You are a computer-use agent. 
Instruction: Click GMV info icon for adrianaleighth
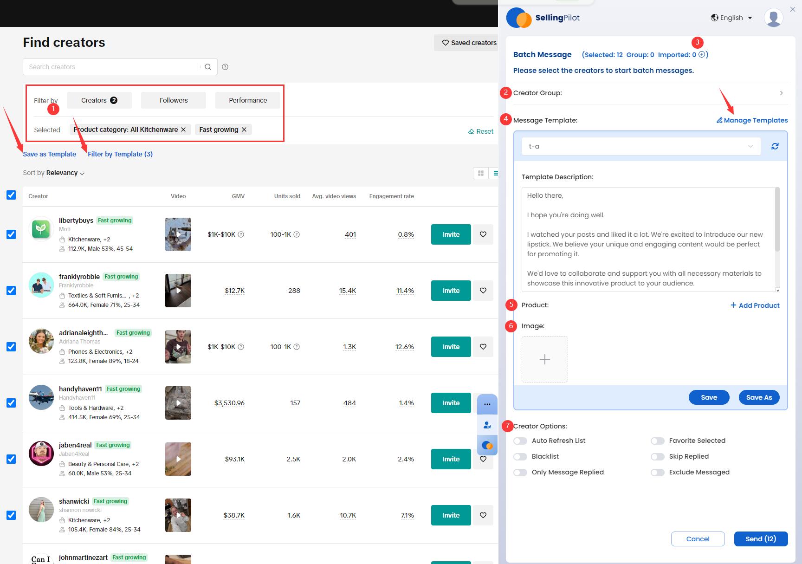coord(241,347)
